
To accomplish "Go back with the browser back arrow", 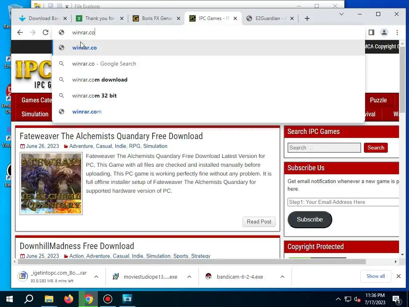I will [x=20, y=32].
